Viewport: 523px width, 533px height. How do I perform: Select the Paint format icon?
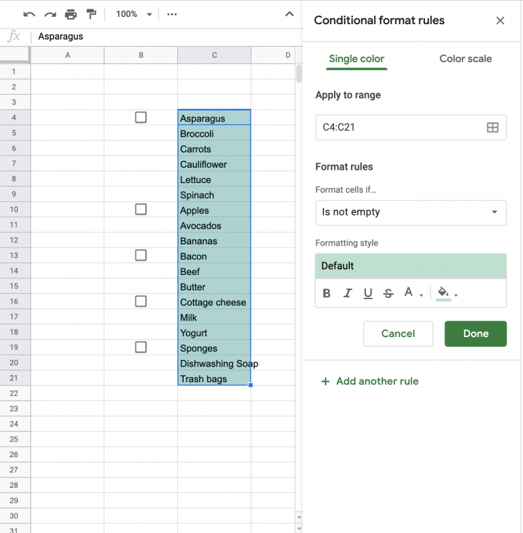pos(92,14)
